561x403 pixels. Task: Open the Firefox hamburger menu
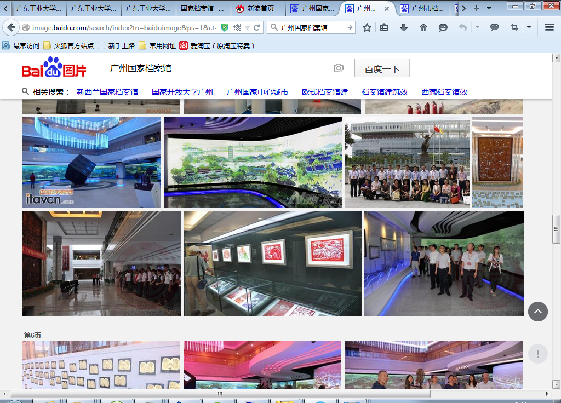(549, 27)
